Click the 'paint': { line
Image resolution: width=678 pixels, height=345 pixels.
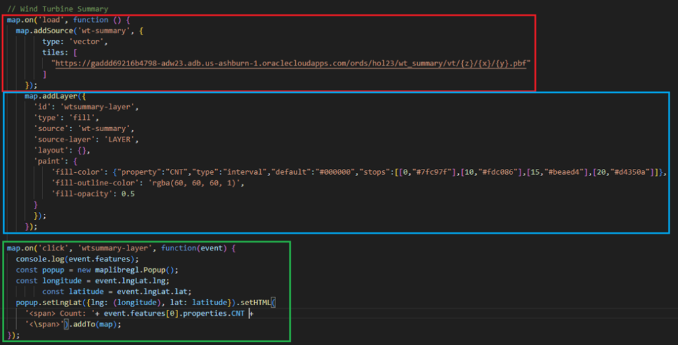tap(56, 162)
